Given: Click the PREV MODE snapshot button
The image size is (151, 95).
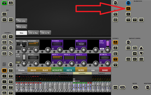Looking at the screenshot, I should click(x=135, y=48).
